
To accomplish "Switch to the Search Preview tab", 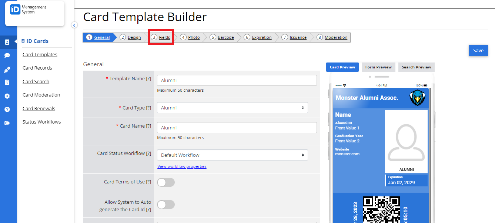I will point(417,67).
